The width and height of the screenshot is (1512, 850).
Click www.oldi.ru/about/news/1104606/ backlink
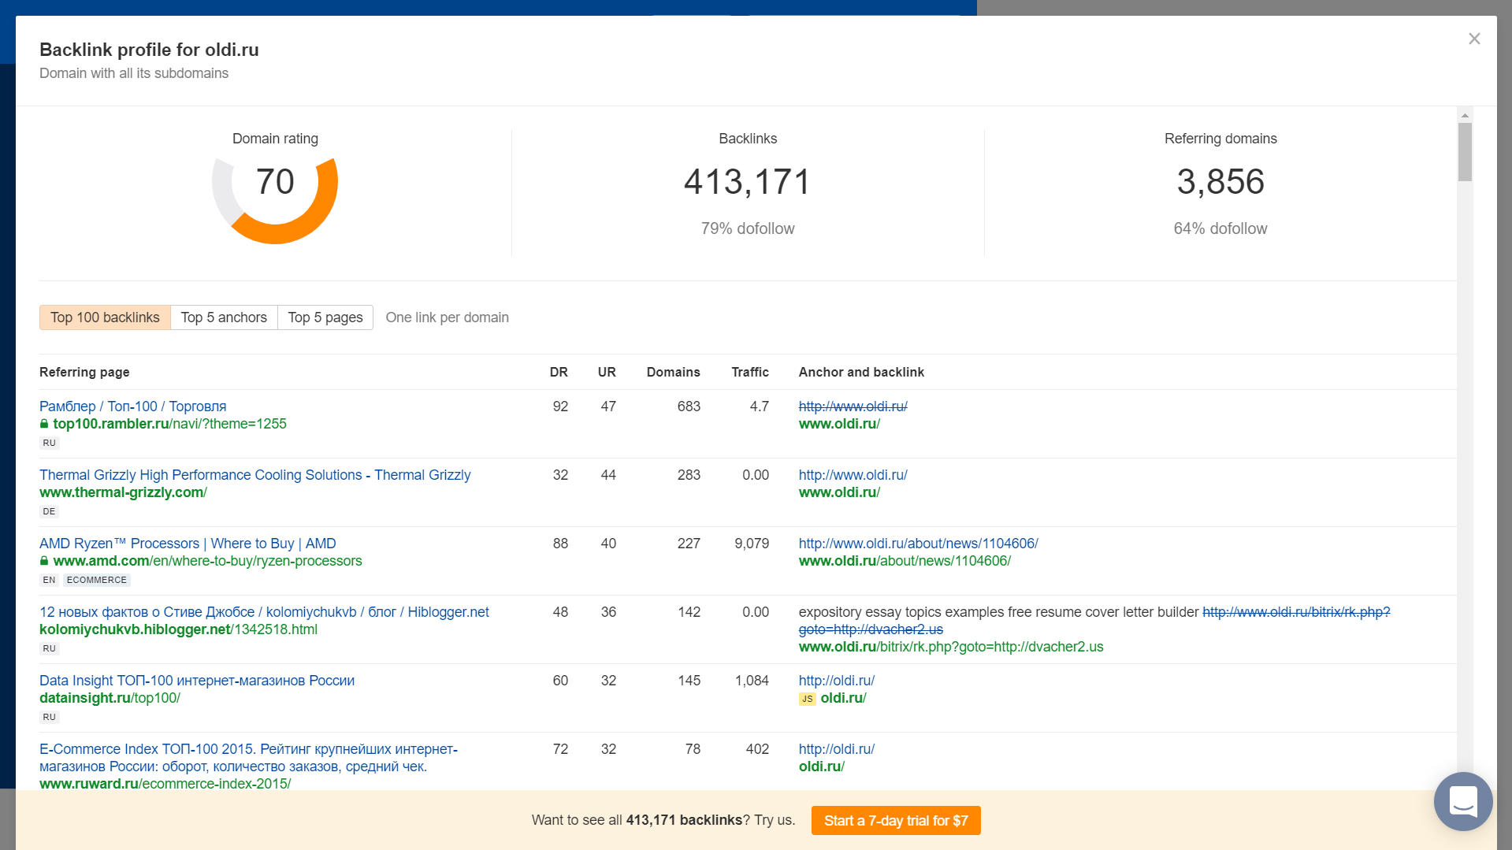[905, 561]
